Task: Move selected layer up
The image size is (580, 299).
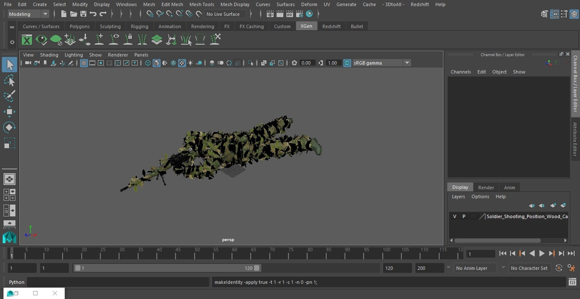Action: click(532, 205)
